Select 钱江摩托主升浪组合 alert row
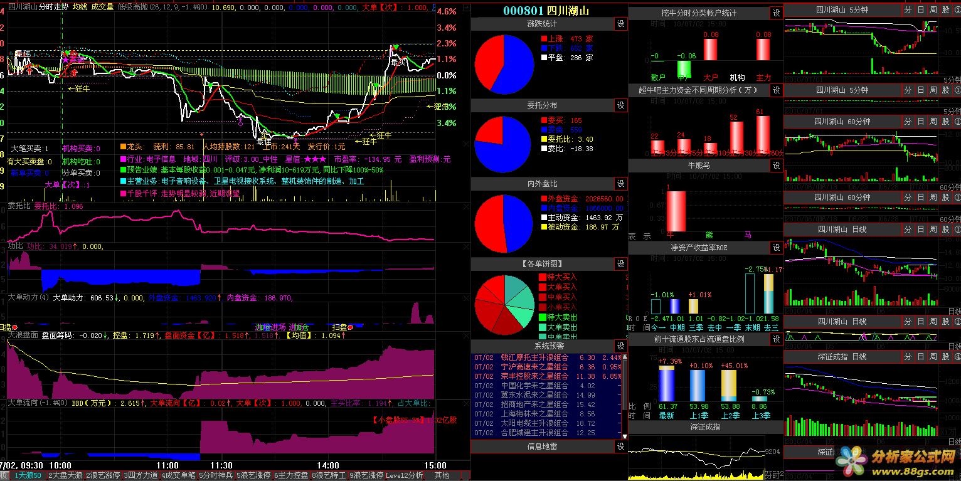The height and width of the screenshot is (481, 961). (546, 357)
